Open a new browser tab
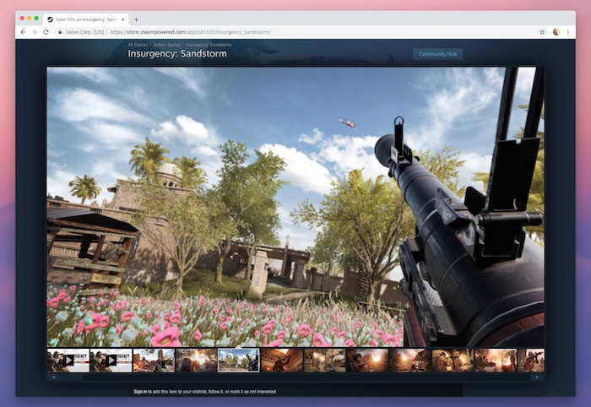The height and width of the screenshot is (407, 591). tap(136, 19)
